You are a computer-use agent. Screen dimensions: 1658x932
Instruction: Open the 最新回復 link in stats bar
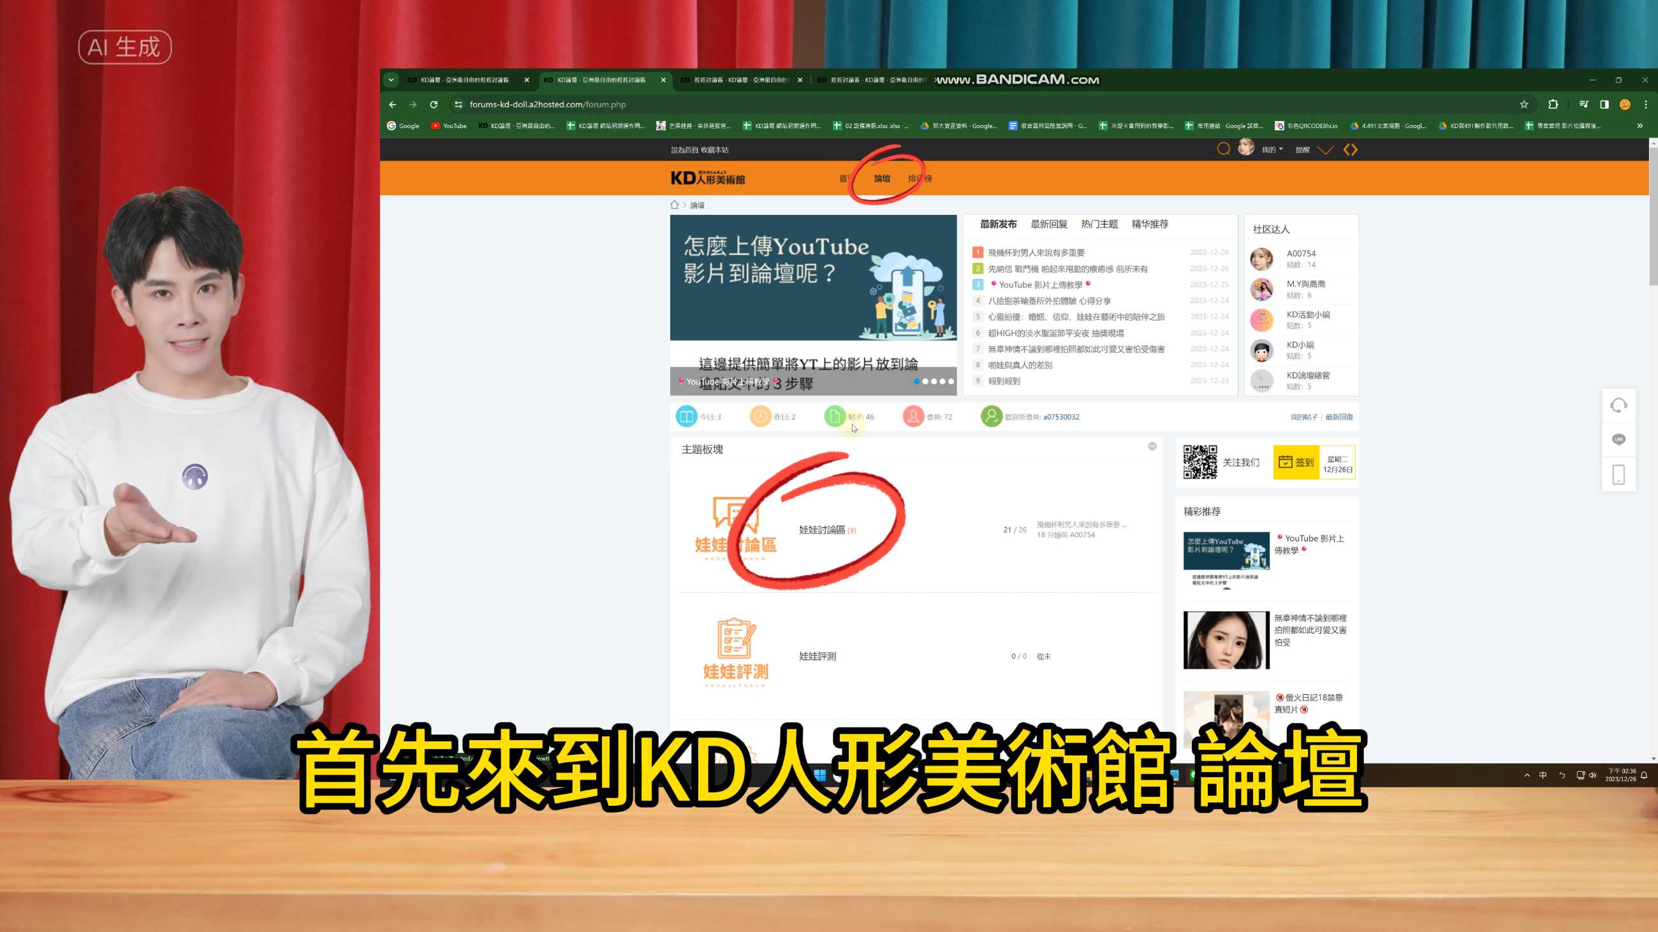(x=1339, y=417)
